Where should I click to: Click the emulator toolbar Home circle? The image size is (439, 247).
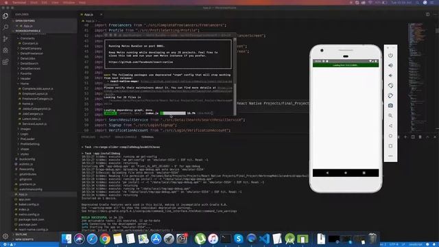(x=390, y=136)
